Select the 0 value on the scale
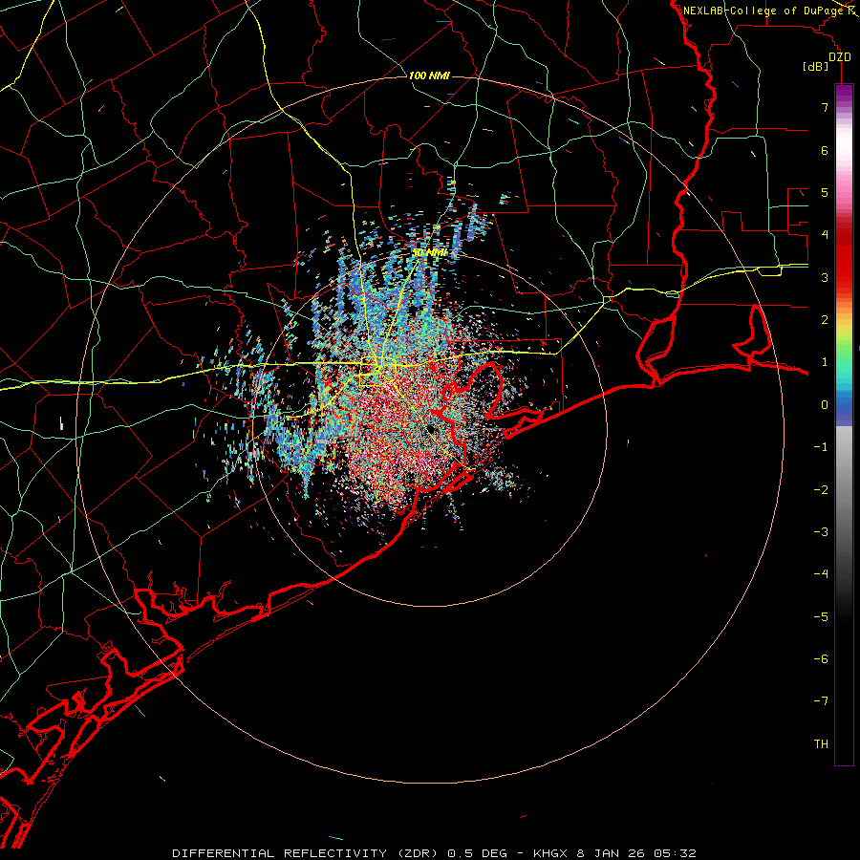Screen dimensions: 860x860 pos(825,405)
